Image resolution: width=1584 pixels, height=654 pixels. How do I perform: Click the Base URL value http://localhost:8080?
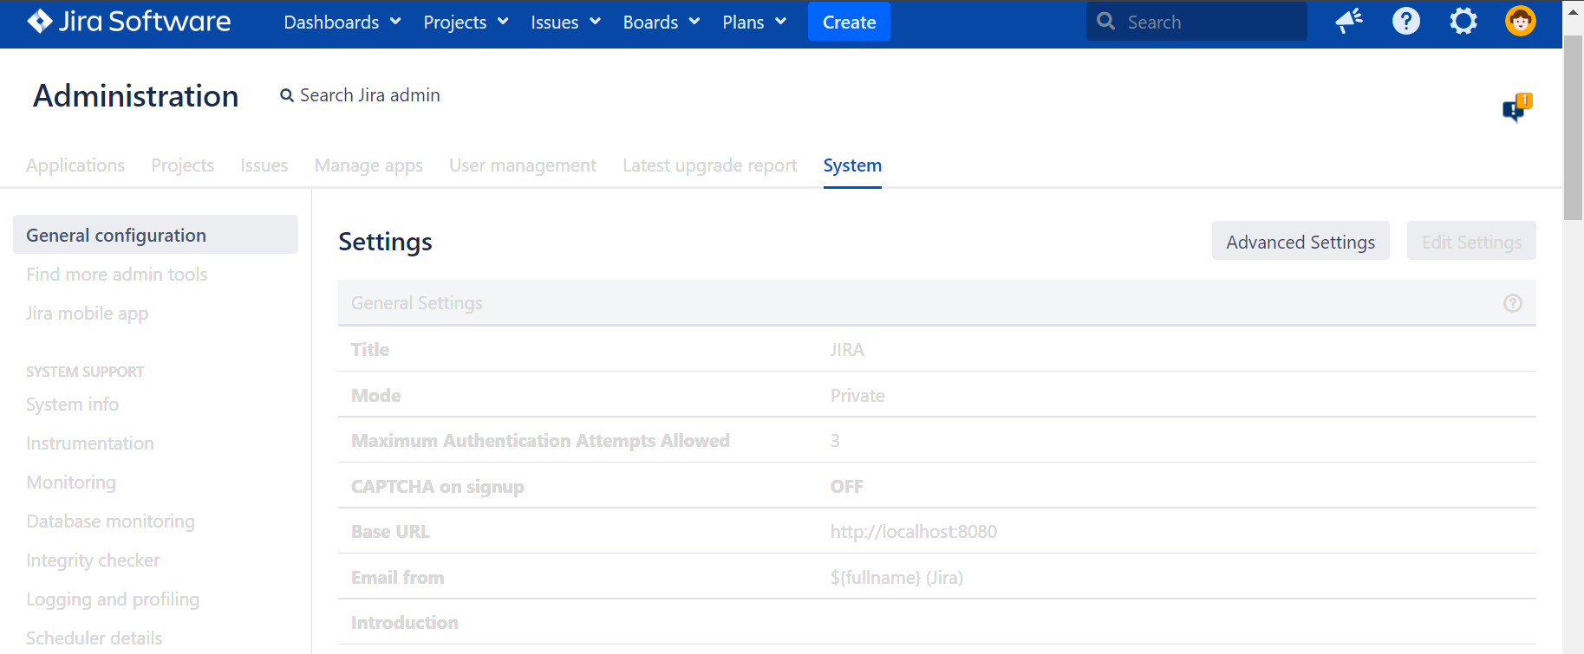tap(914, 532)
